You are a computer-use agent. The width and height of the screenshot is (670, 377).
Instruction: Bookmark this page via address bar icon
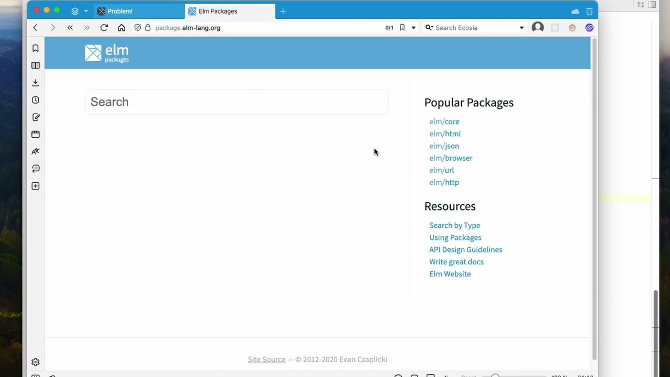pos(402,28)
